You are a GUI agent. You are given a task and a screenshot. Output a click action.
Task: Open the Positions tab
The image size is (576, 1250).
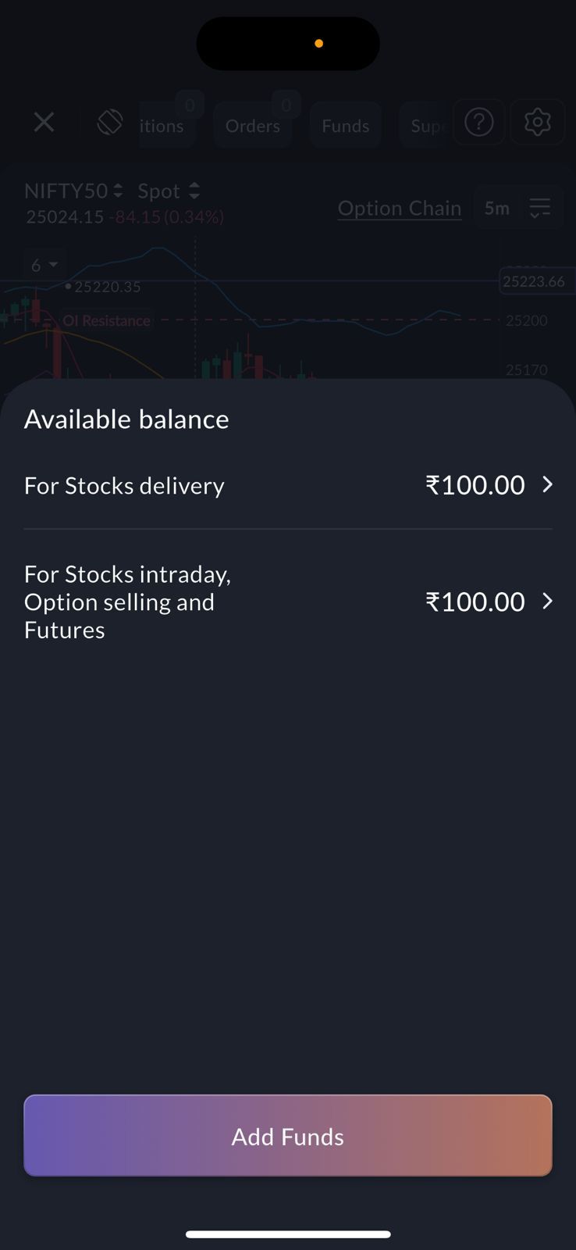coord(164,126)
